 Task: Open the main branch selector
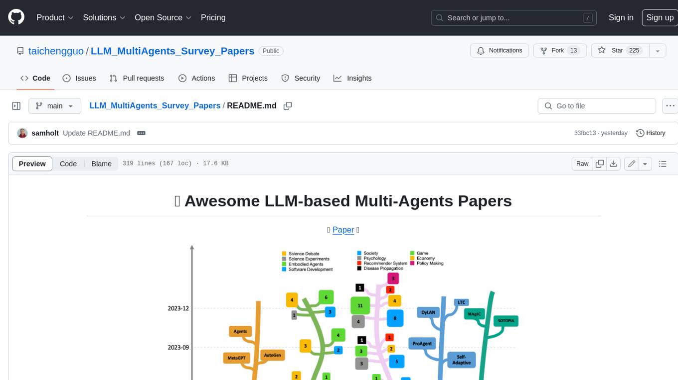click(55, 106)
